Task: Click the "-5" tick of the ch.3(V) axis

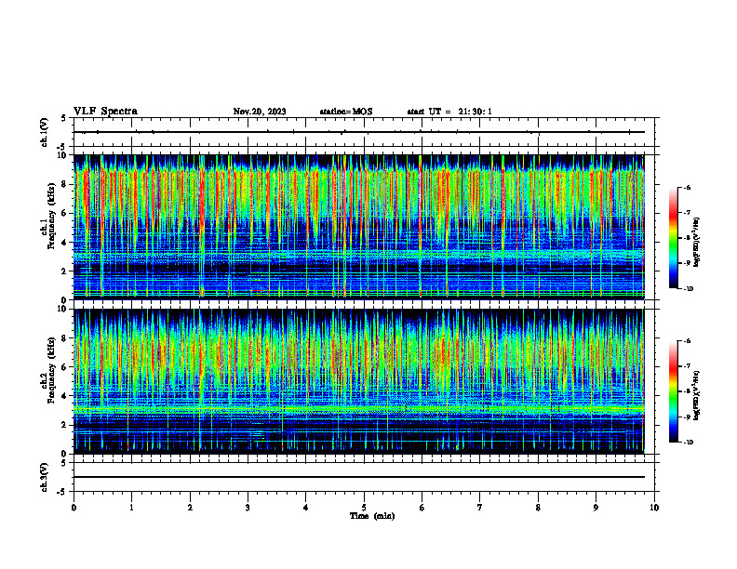Action: pyautogui.click(x=63, y=492)
